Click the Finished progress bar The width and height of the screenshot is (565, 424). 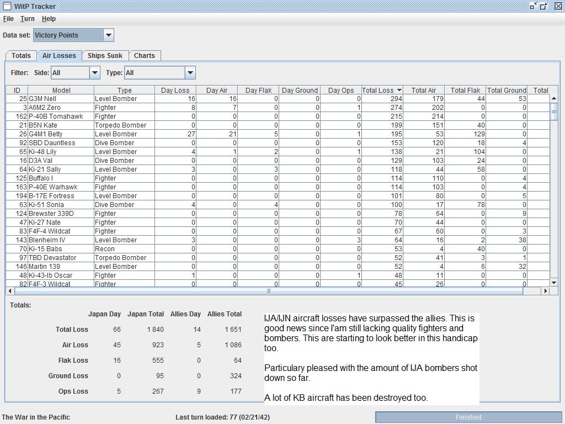point(468,417)
